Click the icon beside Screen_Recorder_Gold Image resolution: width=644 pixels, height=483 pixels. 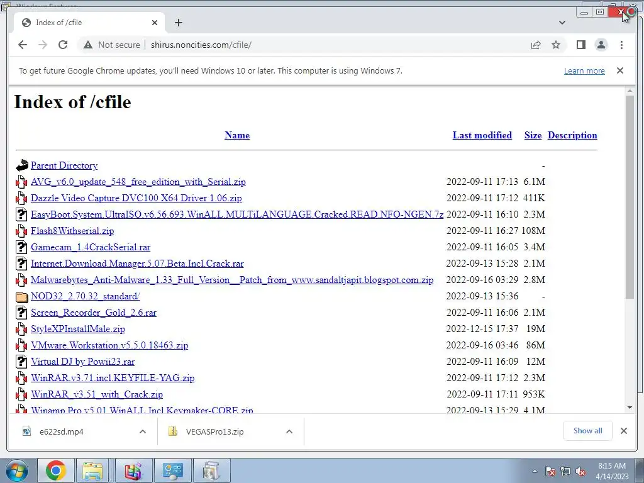[21, 313]
